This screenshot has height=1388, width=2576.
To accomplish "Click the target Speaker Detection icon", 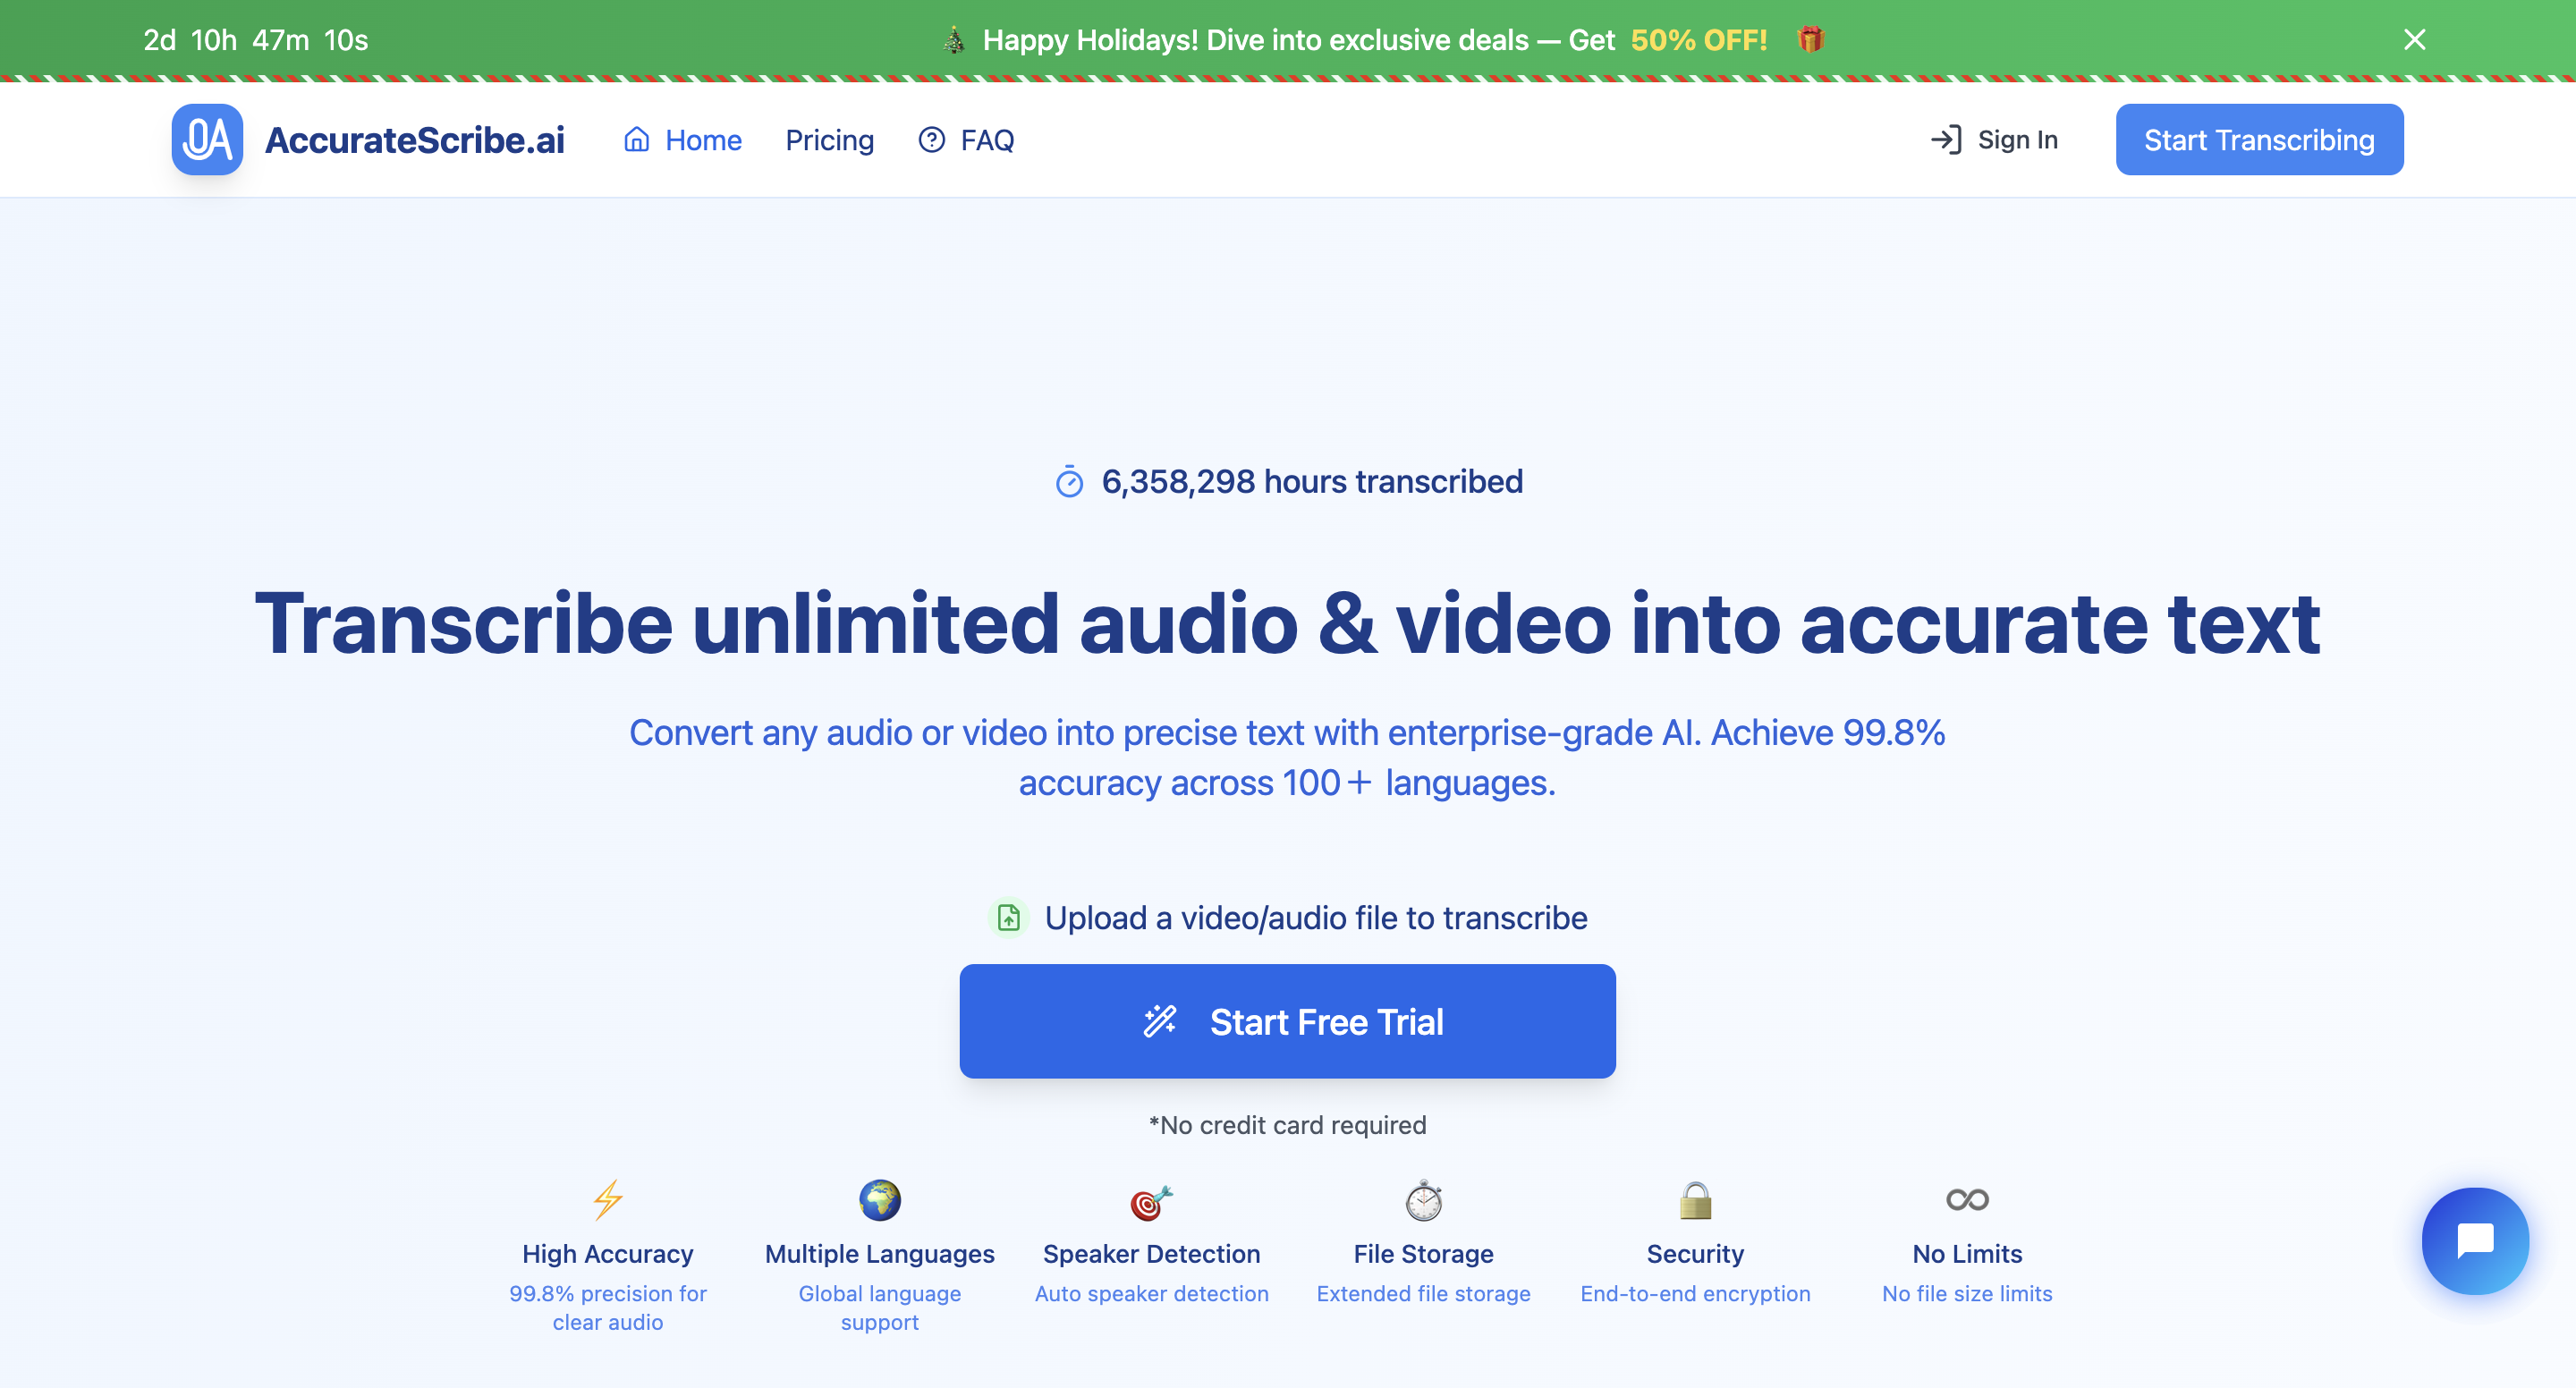I will coord(1151,1202).
